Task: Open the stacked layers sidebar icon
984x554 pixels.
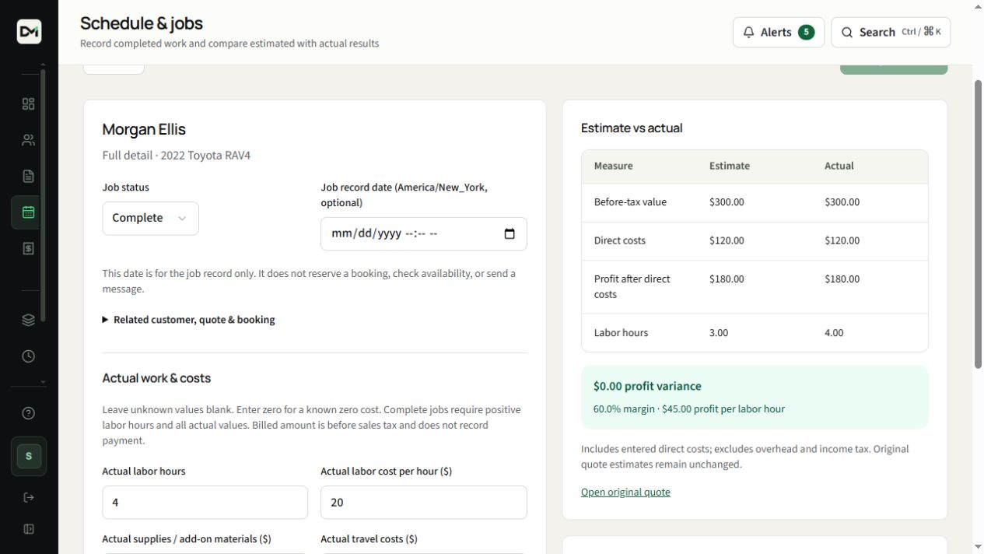Action: (x=29, y=320)
